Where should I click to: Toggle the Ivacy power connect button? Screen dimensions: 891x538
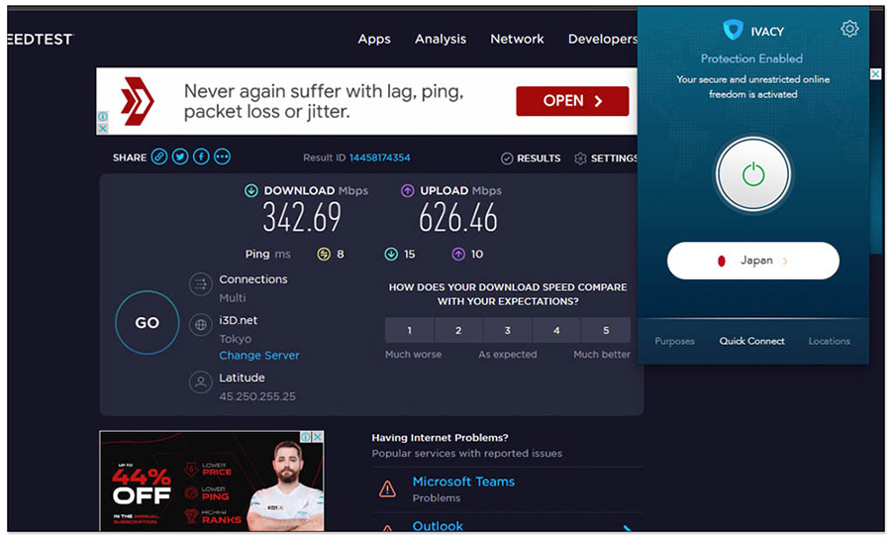[753, 174]
